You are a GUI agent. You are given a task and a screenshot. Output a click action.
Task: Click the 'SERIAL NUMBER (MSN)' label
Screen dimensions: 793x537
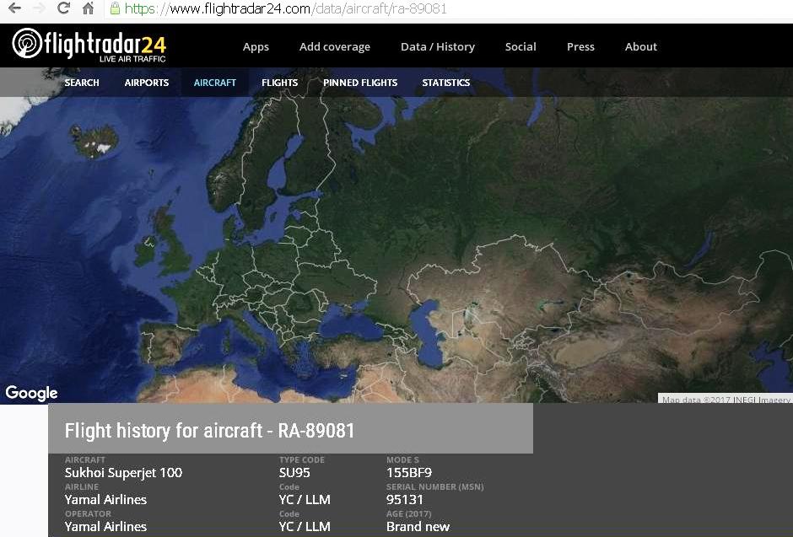pyautogui.click(x=435, y=487)
